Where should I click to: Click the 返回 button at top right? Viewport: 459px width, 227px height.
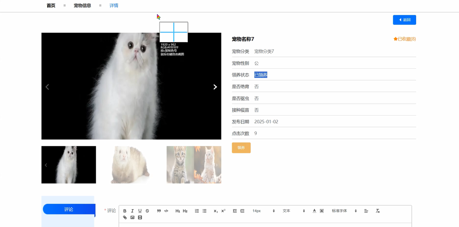404,20
